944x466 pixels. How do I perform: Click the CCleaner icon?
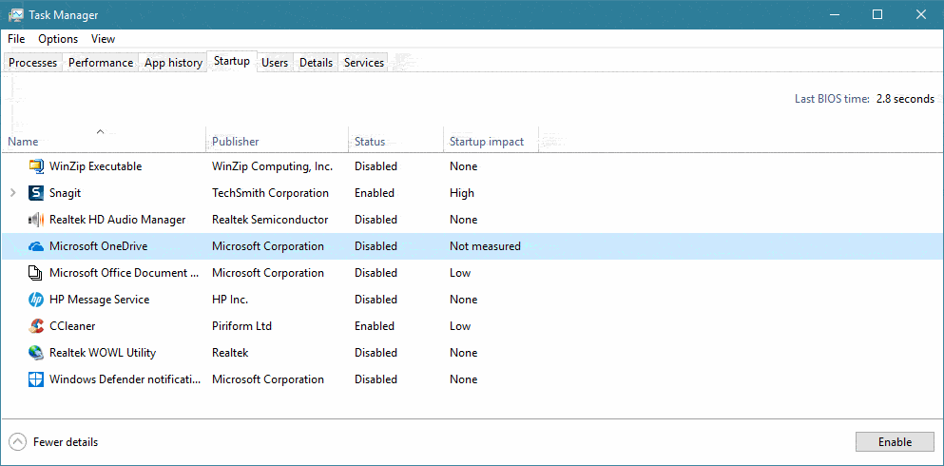pyautogui.click(x=36, y=325)
